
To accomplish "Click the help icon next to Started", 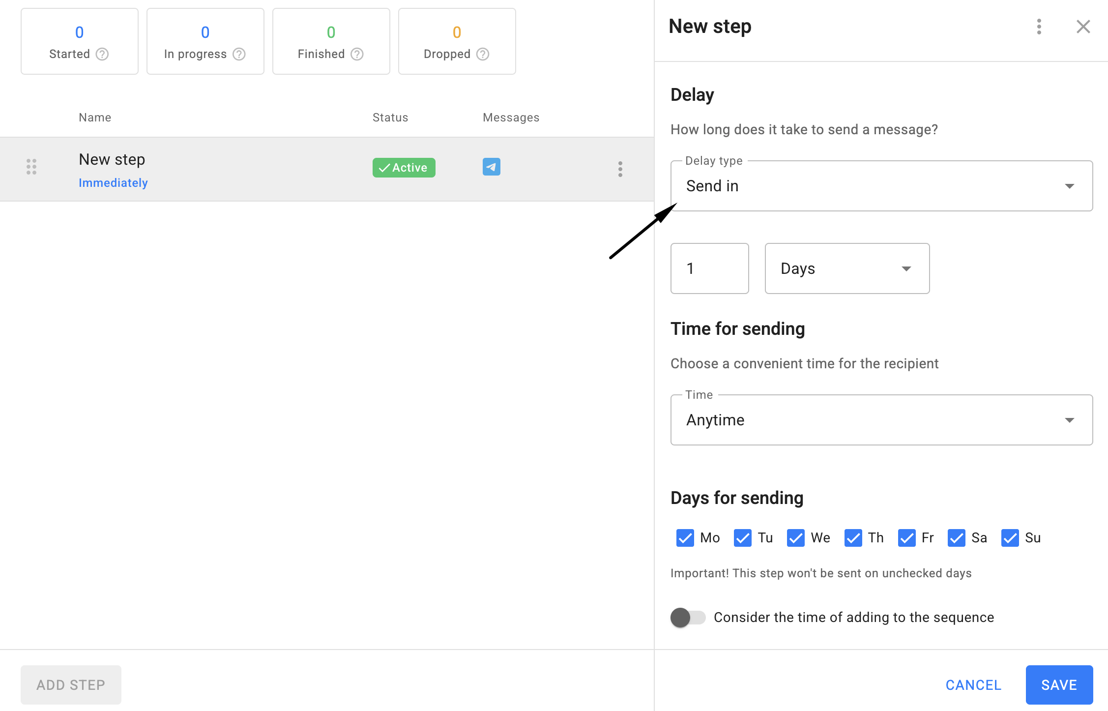I will click(102, 54).
